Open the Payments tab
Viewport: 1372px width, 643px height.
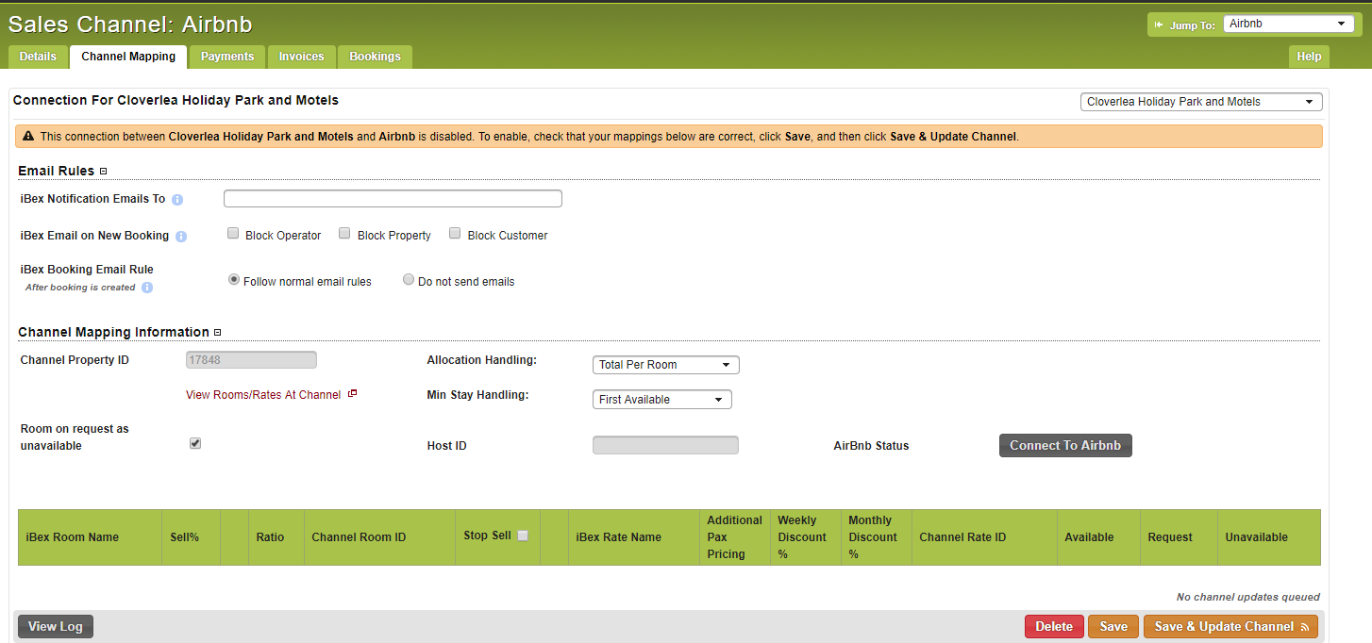coord(227,57)
